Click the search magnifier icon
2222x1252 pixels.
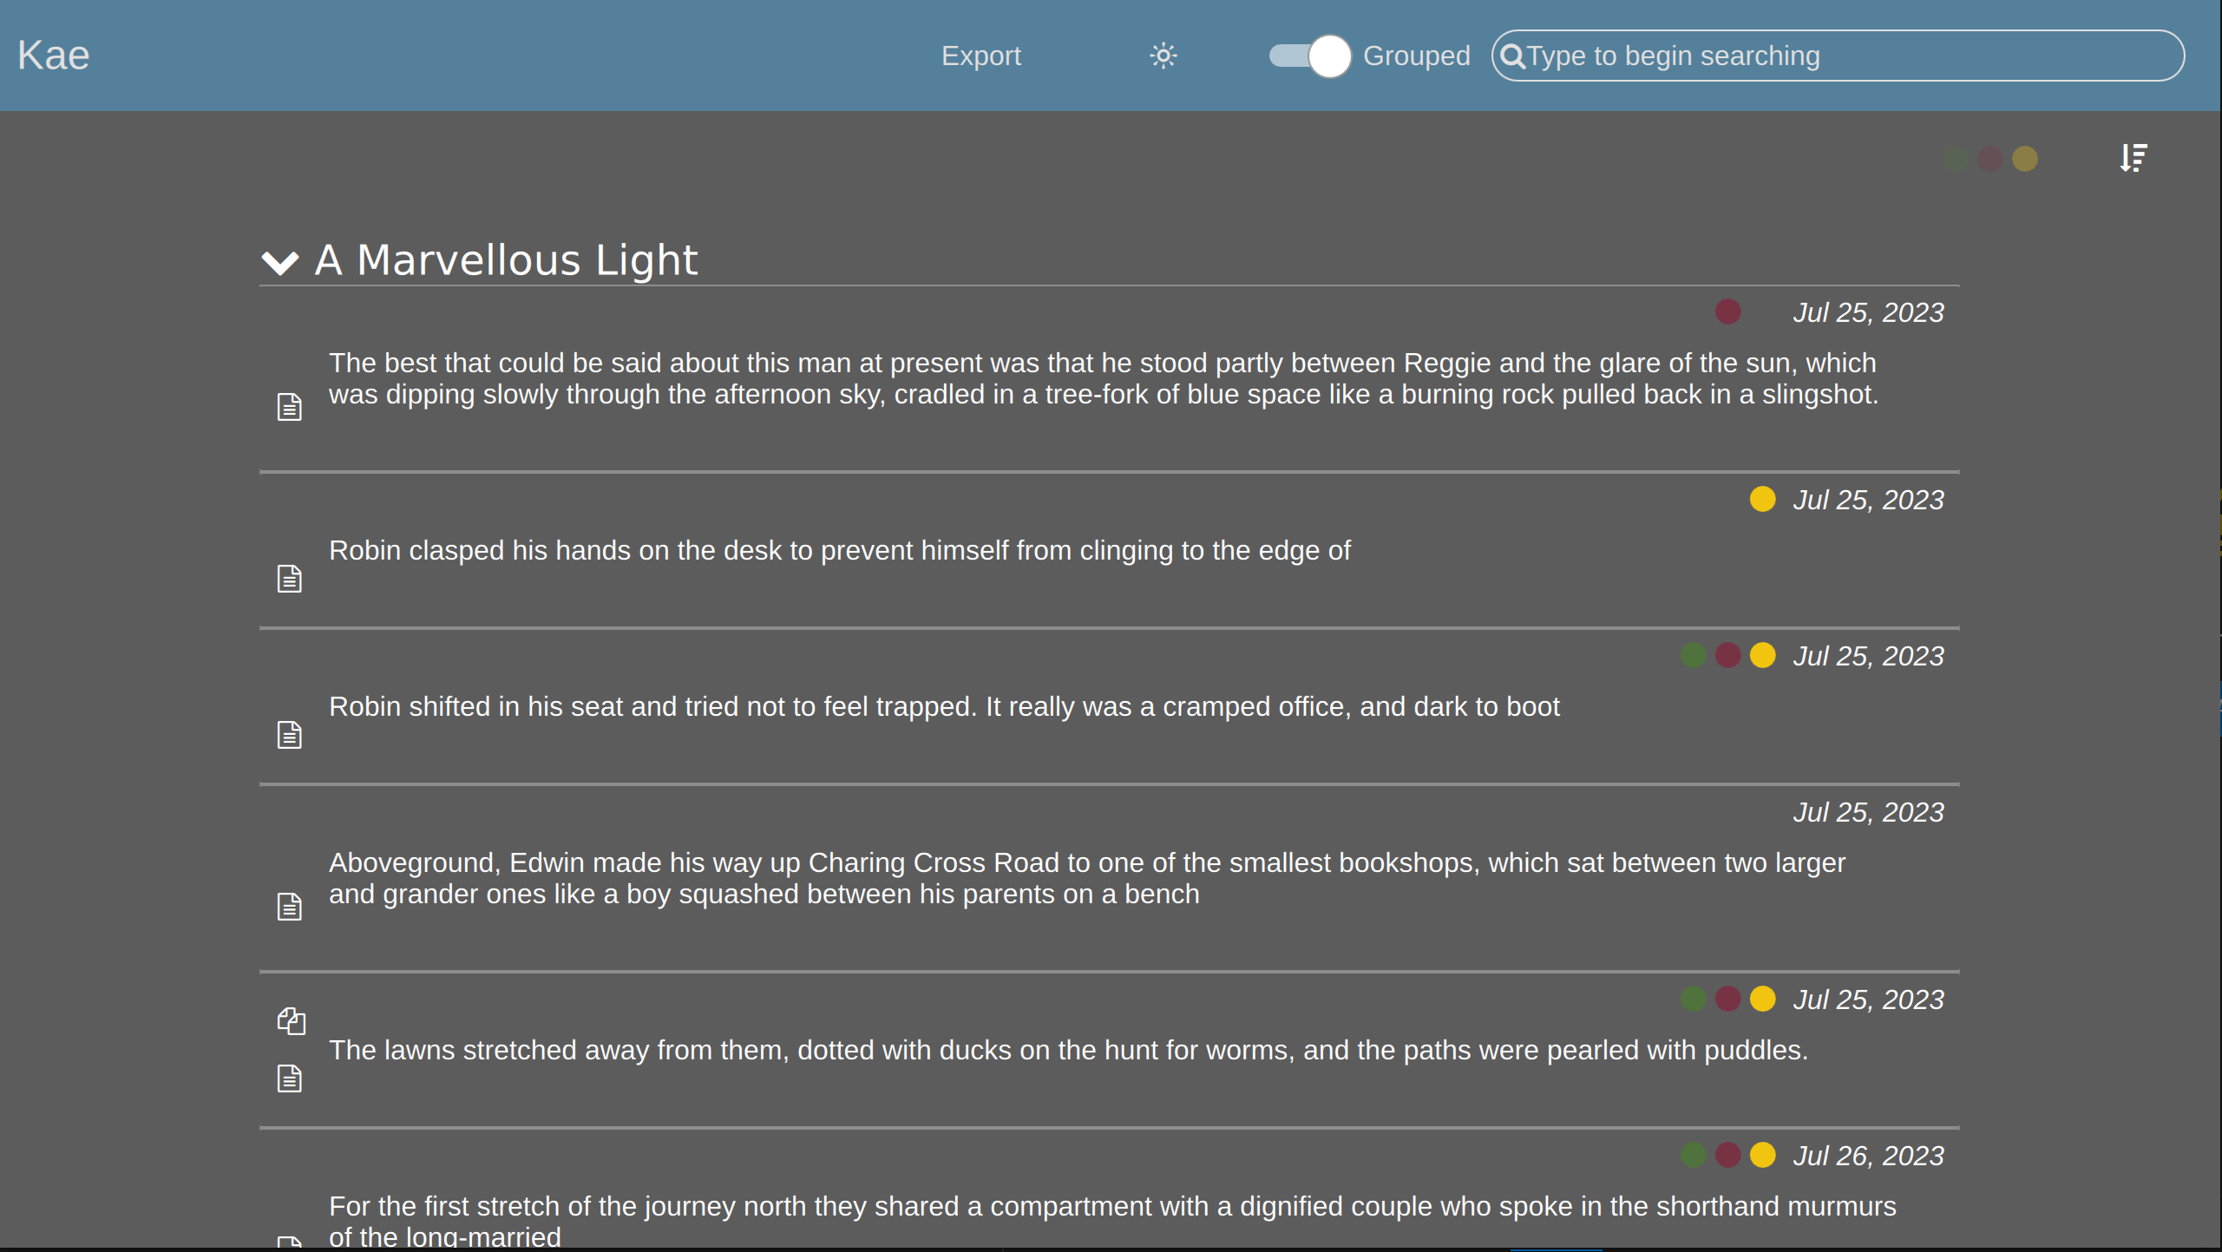[x=1512, y=56]
